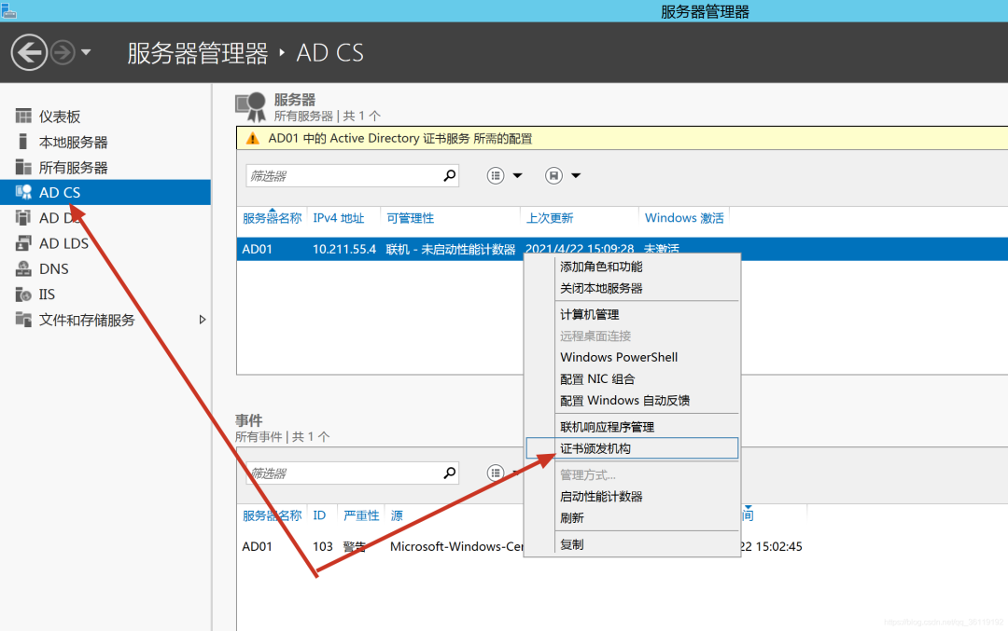Click 计算机管理 in the context menu
1008x631 pixels.
[x=589, y=314]
